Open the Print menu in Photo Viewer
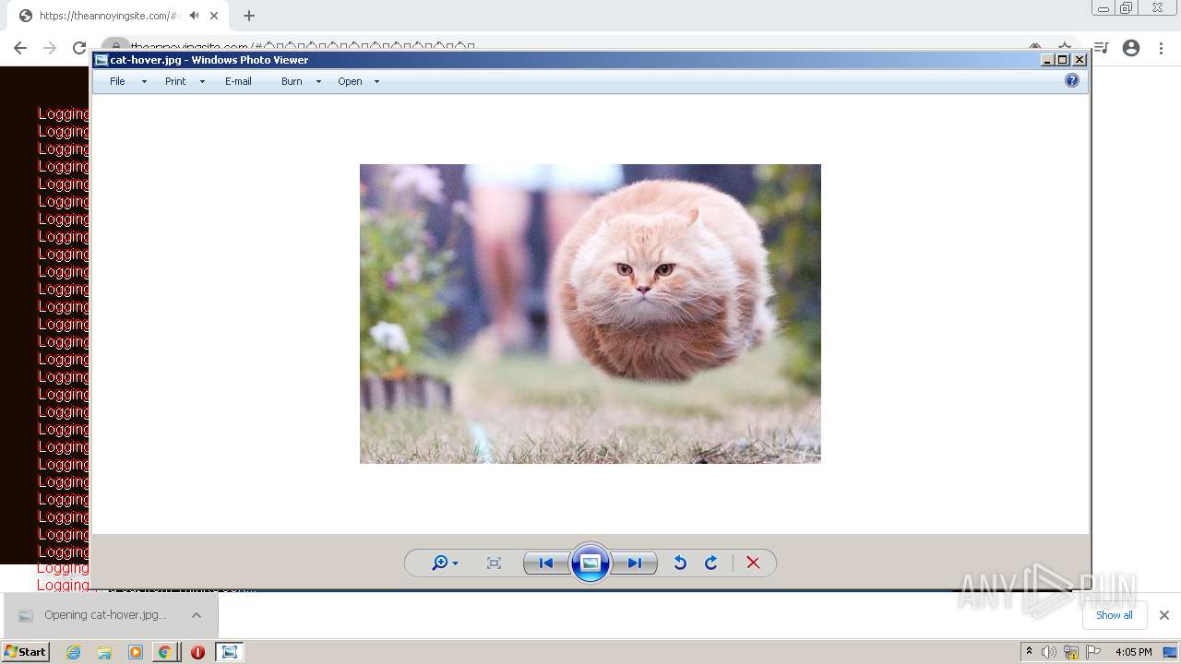This screenshot has width=1181, height=664. click(175, 81)
